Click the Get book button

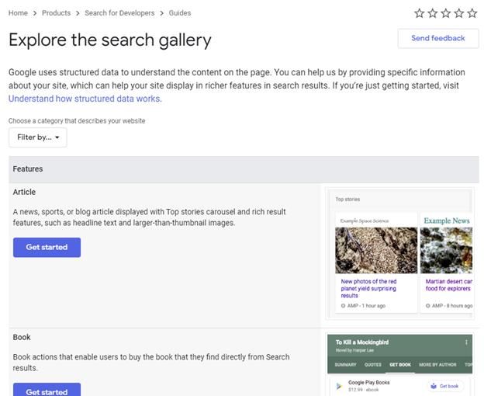[446, 386]
